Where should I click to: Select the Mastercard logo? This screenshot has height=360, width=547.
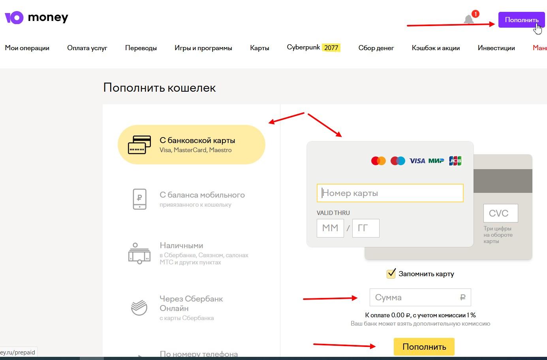point(378,160)
